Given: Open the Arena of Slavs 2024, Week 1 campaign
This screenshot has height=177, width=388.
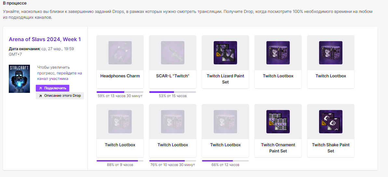Looking at the screenshot, I should coord(45,39).
